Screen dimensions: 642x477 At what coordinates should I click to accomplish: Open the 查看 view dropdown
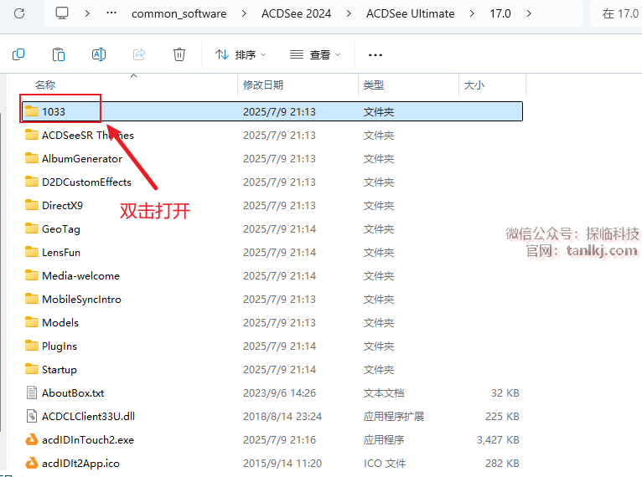pos(315,54)
